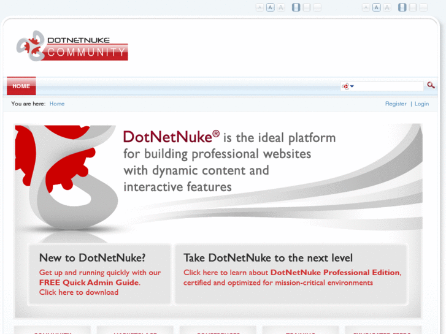Choose medium page width in first icon set
446x334 pixels.
pyautogui.click(x=307, y=7)
